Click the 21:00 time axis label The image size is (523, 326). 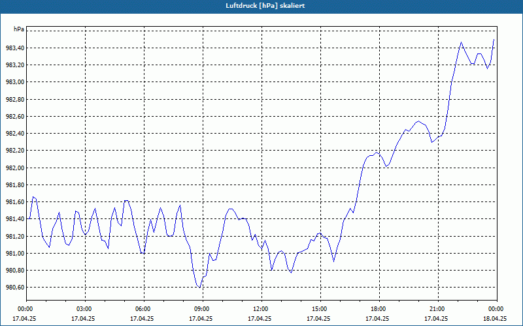click(438, 309)
